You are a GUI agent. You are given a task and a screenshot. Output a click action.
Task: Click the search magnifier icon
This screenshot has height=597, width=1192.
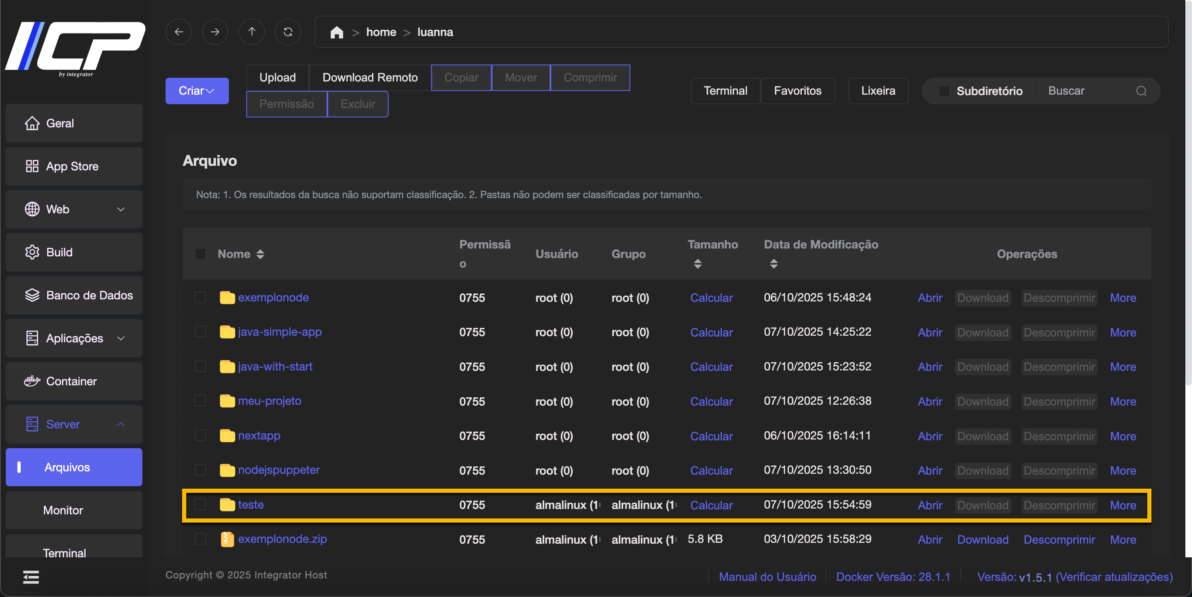pos(1141,91)
